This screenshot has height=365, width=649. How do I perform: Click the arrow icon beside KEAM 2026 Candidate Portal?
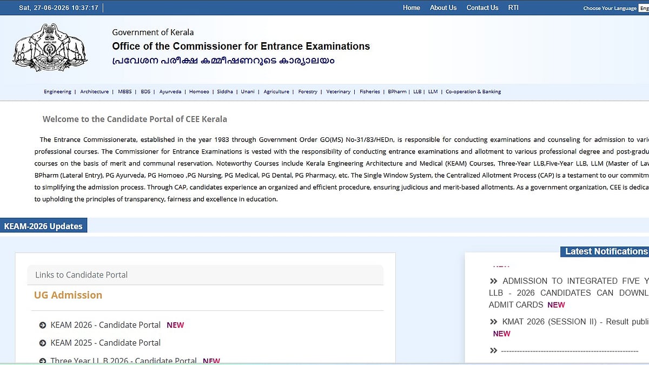click(x=43, y=326)
